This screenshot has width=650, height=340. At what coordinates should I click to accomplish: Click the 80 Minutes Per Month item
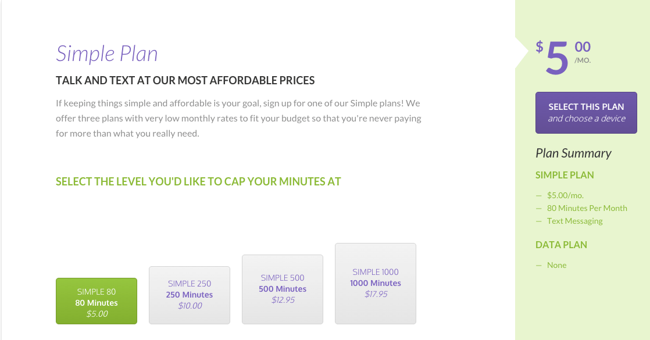[x=587, y=208]
